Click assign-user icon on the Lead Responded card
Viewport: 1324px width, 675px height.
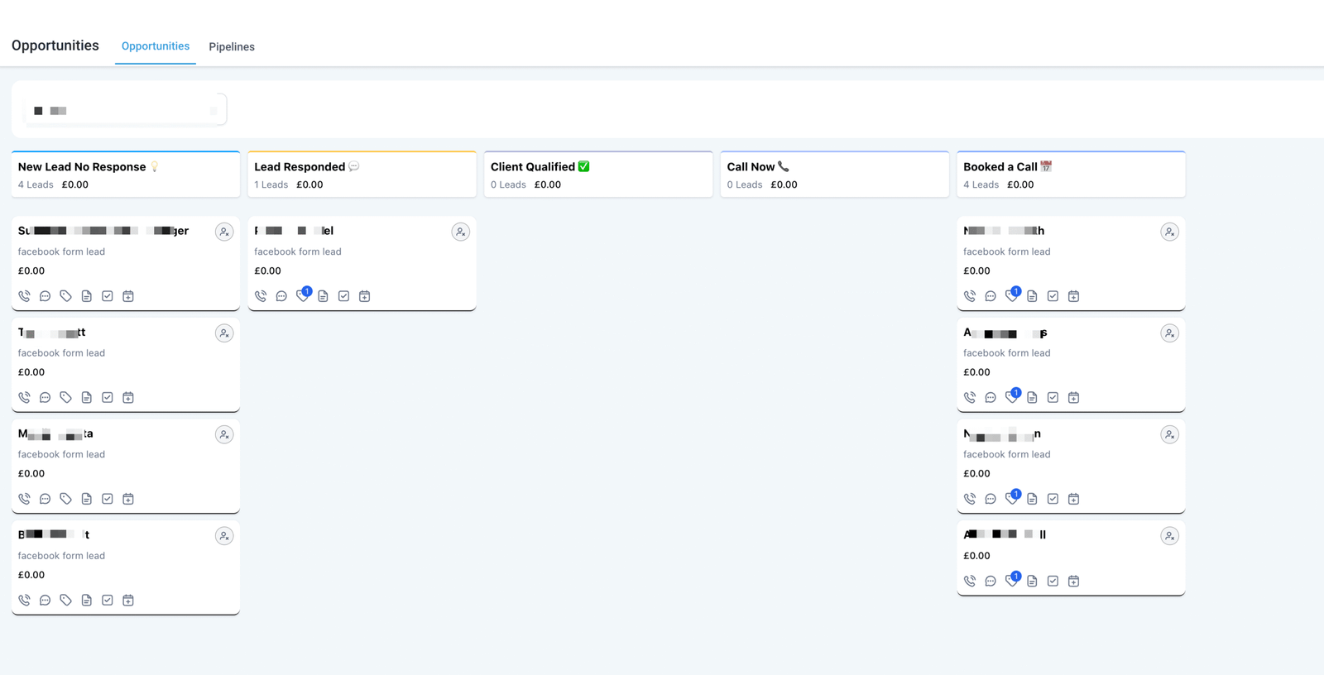460,232
